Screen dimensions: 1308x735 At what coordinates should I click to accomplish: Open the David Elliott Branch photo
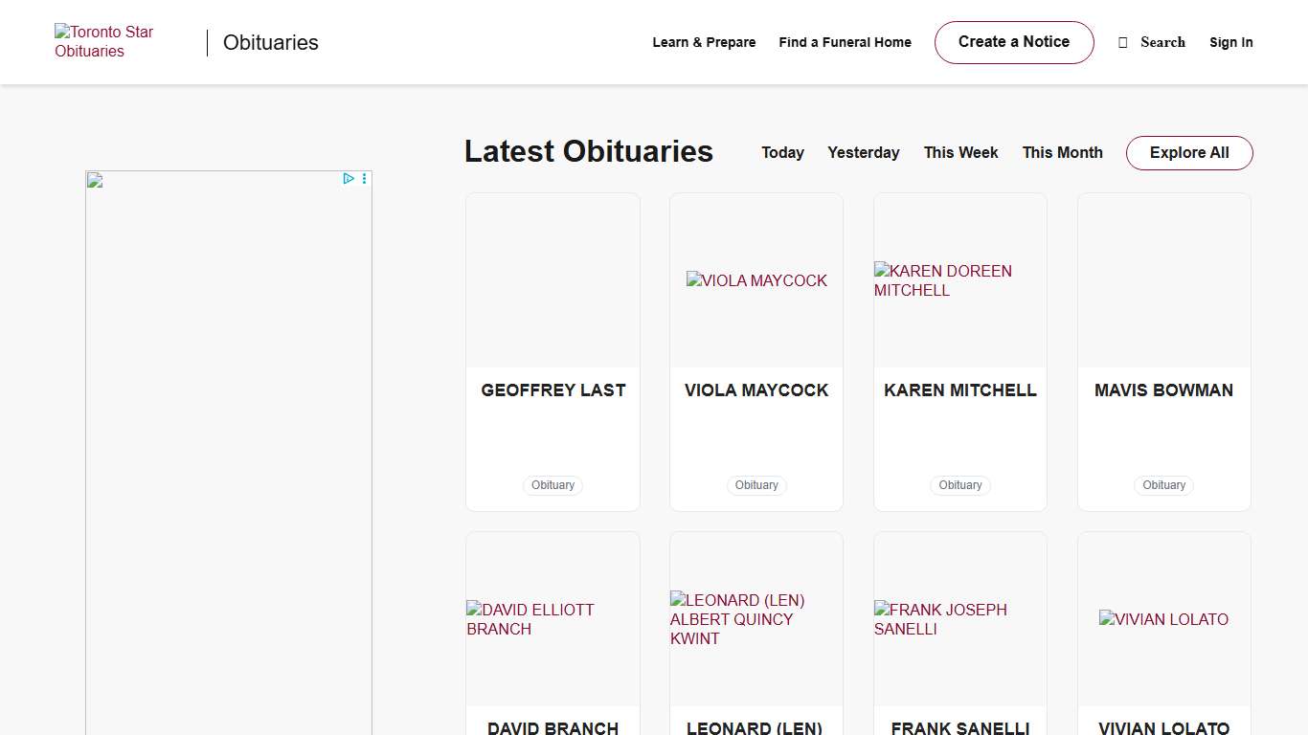click(x=553, y=619)
